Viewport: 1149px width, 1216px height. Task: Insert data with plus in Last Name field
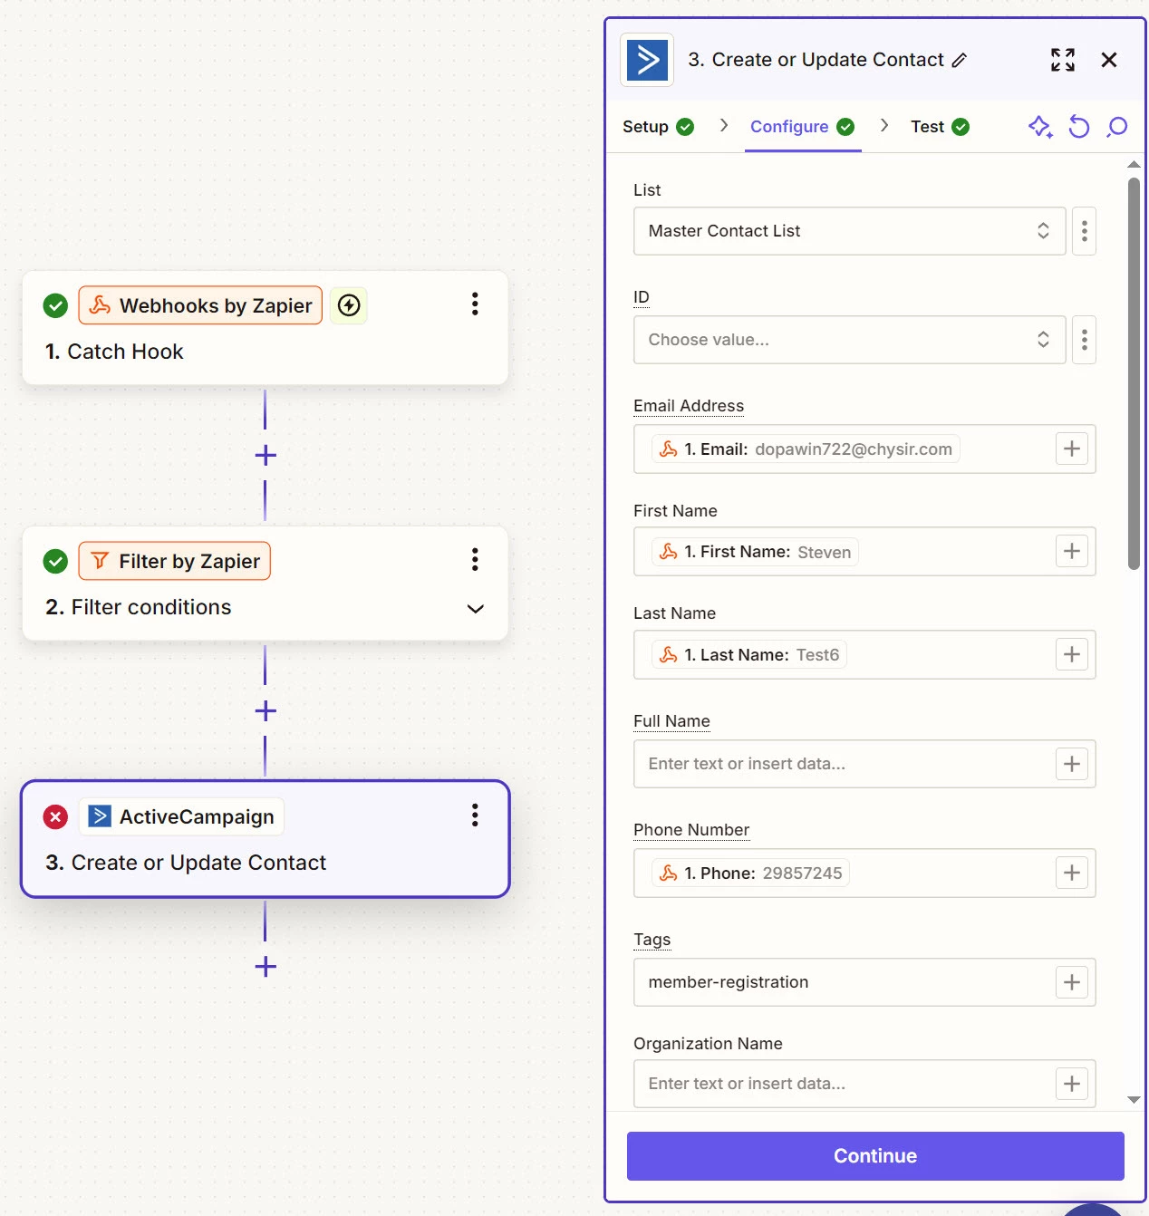coord(1072,654)
